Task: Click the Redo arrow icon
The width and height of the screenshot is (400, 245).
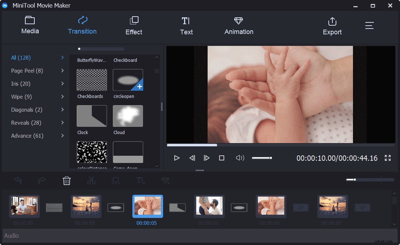Action: (x=42, y=180)
